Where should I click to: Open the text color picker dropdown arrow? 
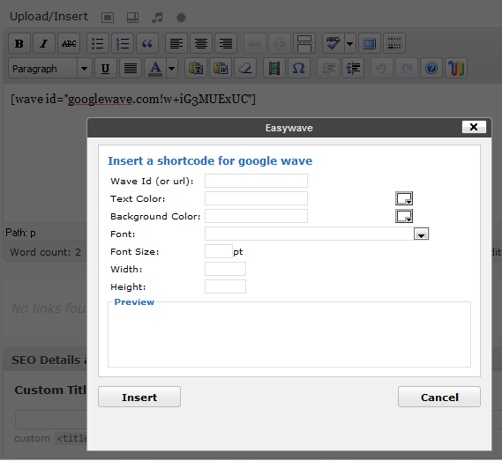tap(172, 68)
